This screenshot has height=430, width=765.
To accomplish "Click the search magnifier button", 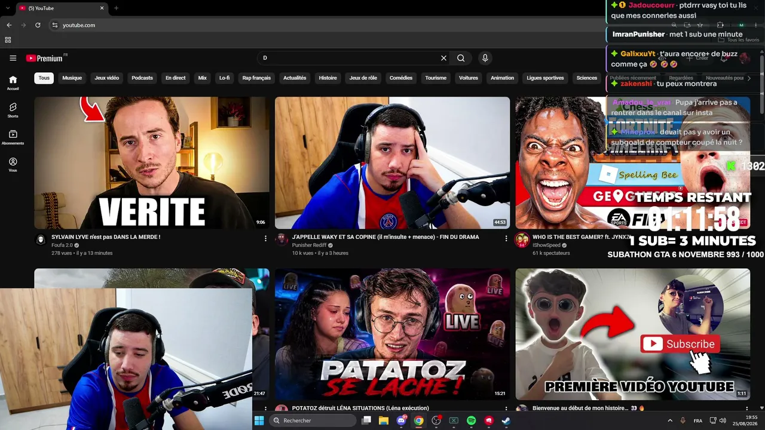I will (461, 58).
